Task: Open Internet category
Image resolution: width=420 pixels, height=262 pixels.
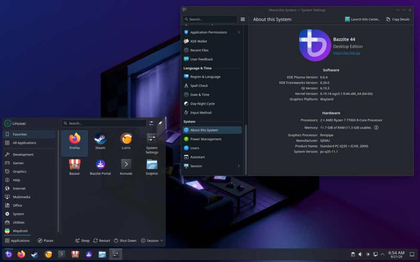Action: (x=29, y=188)
